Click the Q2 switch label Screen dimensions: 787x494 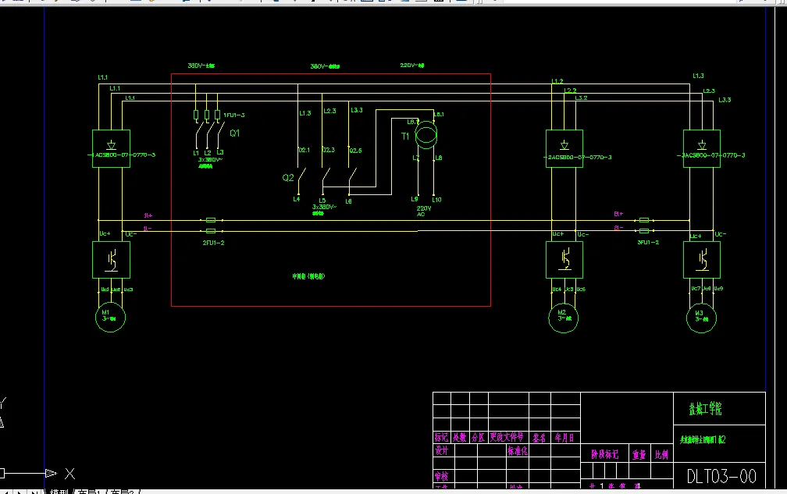pos(288,177)
